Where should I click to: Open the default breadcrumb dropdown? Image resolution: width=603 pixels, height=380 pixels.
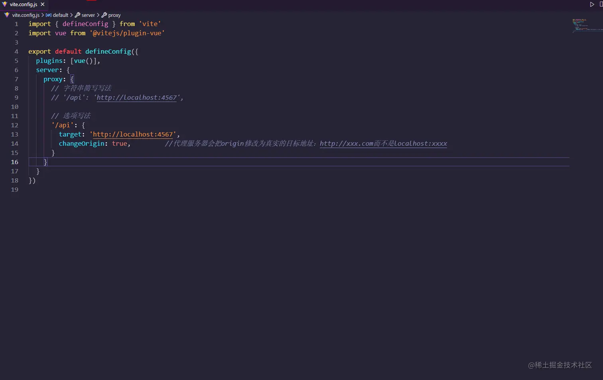60,15
